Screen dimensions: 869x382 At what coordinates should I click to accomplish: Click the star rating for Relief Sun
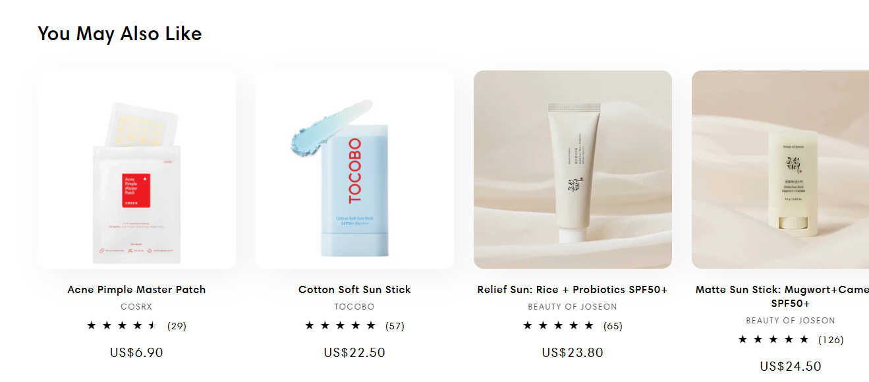tap(558, 325)
